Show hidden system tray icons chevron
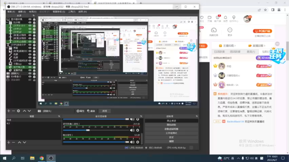The image size is (289, 162). coord(238,158)
